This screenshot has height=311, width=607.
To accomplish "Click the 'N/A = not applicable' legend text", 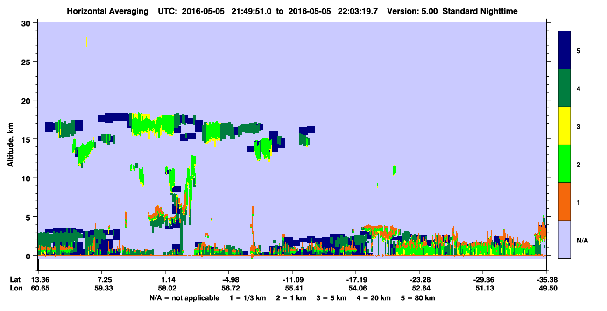I will [184, 298].
